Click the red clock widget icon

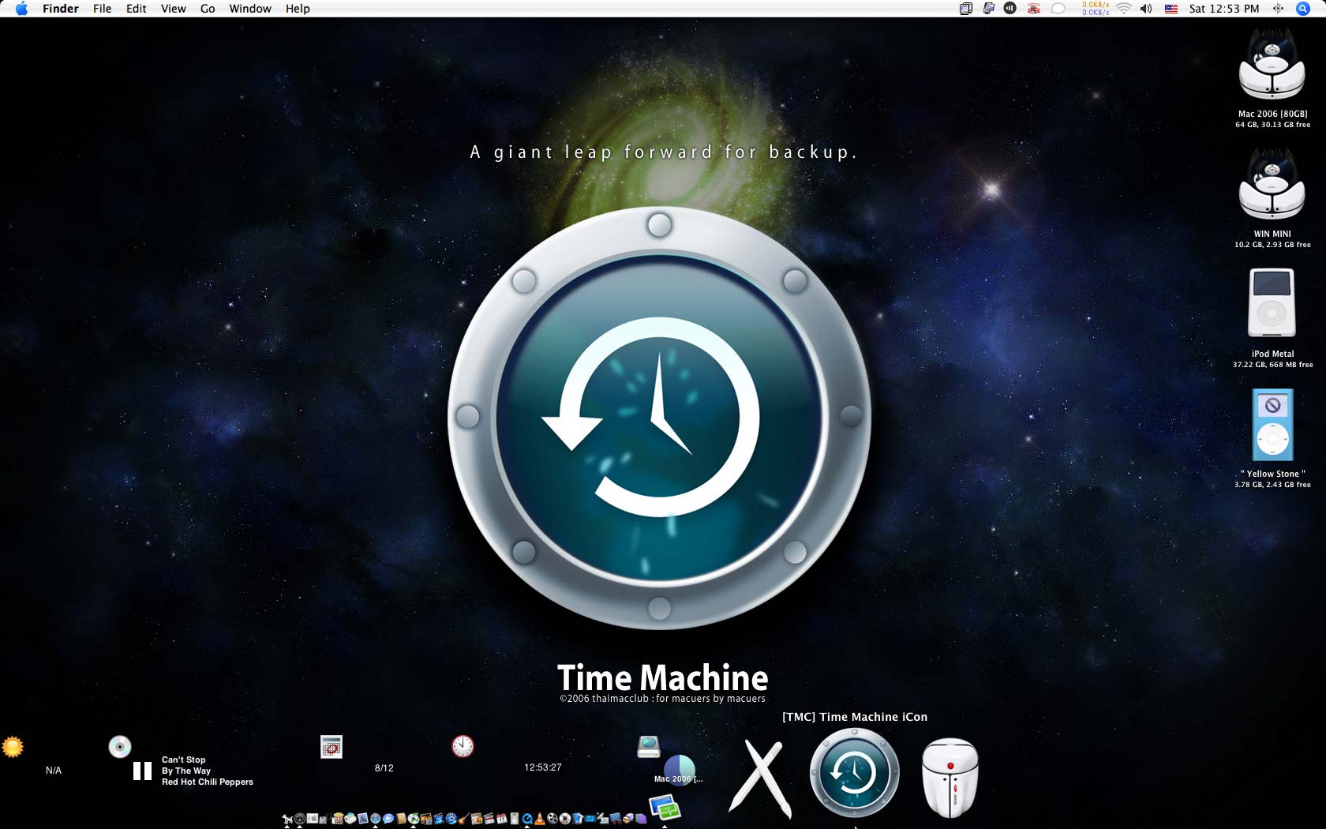(463, 746)
